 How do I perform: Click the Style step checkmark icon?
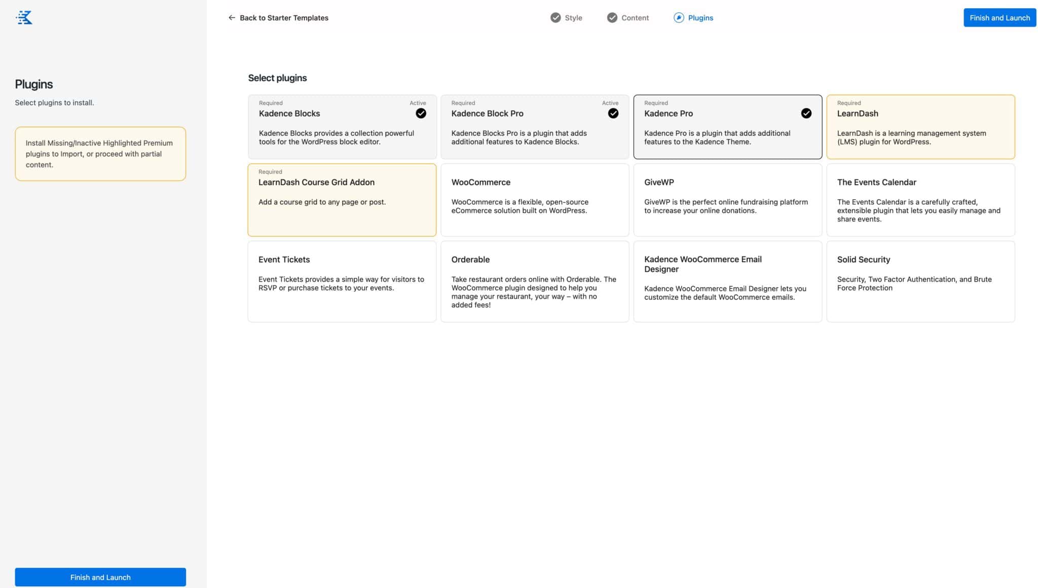tap(555, 17)
